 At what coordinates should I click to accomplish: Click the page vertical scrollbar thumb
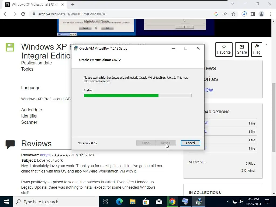(274, 118)
